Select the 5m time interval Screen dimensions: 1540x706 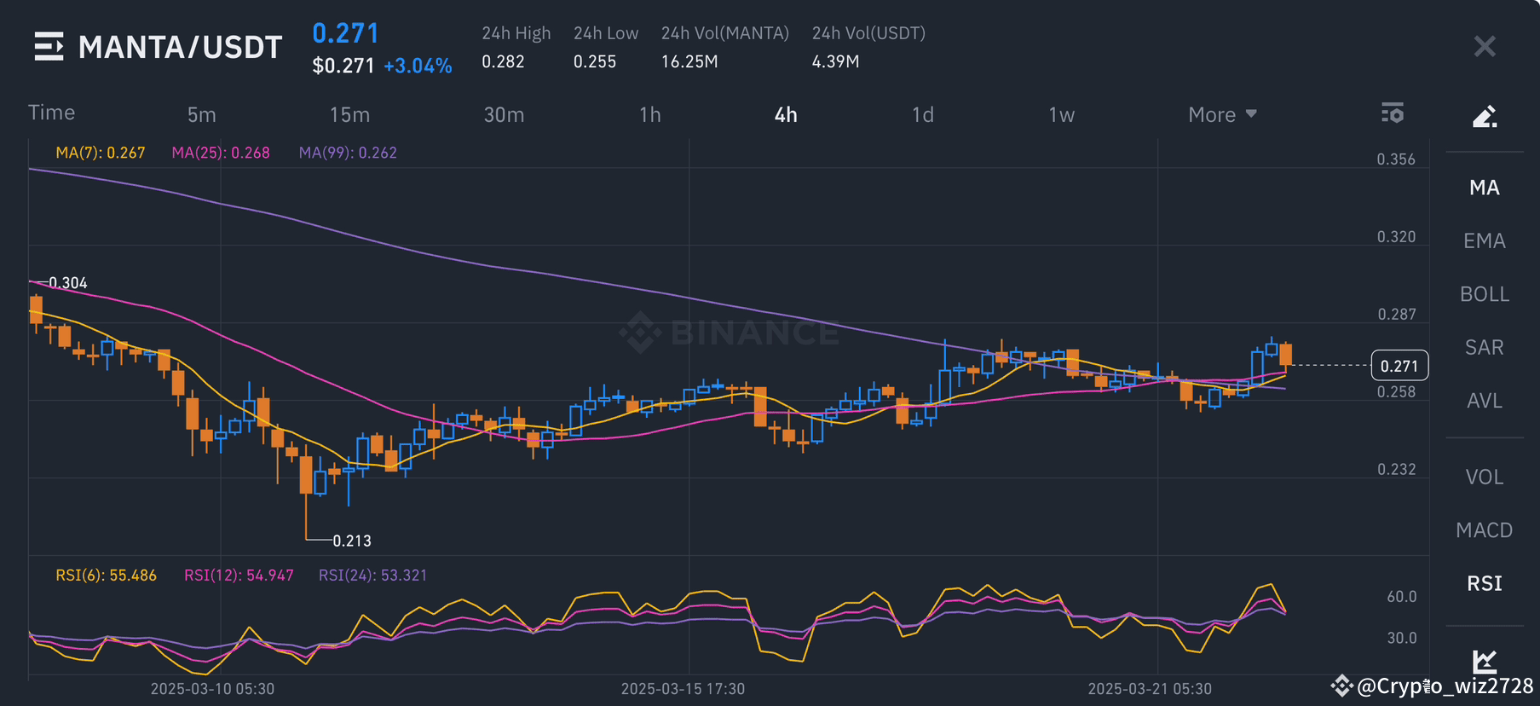click(x=202, y=114)
